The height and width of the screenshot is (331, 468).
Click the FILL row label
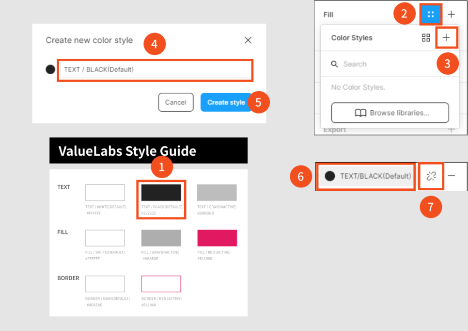click(x=62, y=232)
